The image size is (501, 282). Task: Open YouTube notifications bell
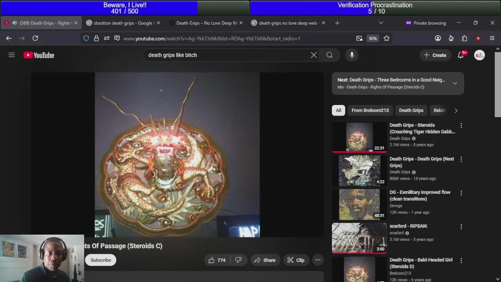[461, 55]
